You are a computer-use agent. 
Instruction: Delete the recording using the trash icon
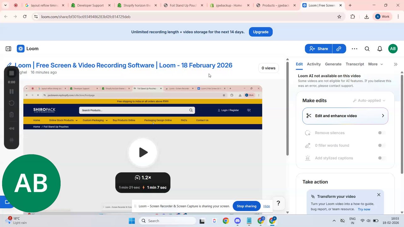point(11,115)
